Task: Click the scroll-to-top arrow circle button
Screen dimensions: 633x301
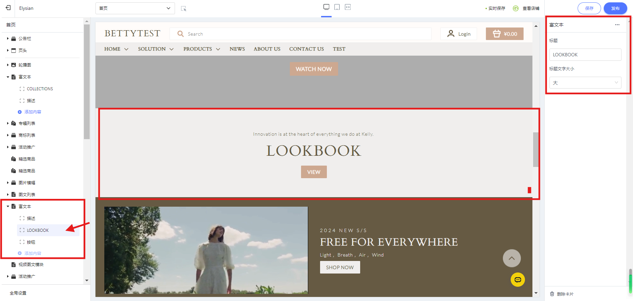Action: click(x=511, y=258)
